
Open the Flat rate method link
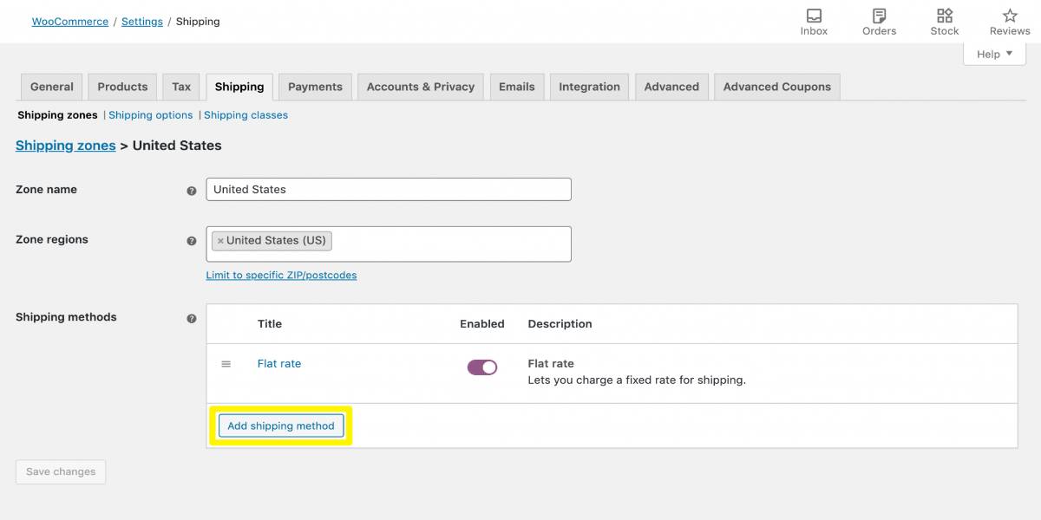pyautogui.click(x=279, y=364)
